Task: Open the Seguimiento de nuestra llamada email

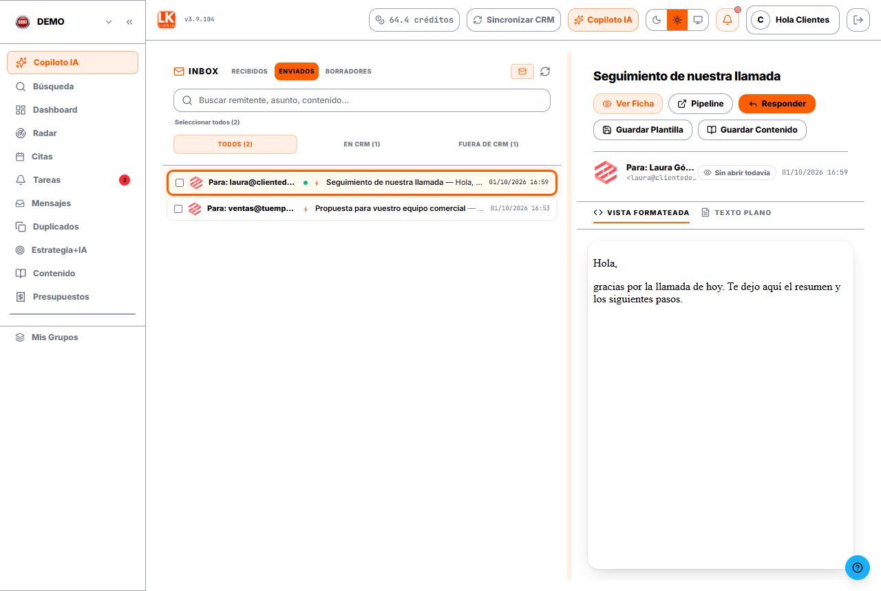Action: 362,183
